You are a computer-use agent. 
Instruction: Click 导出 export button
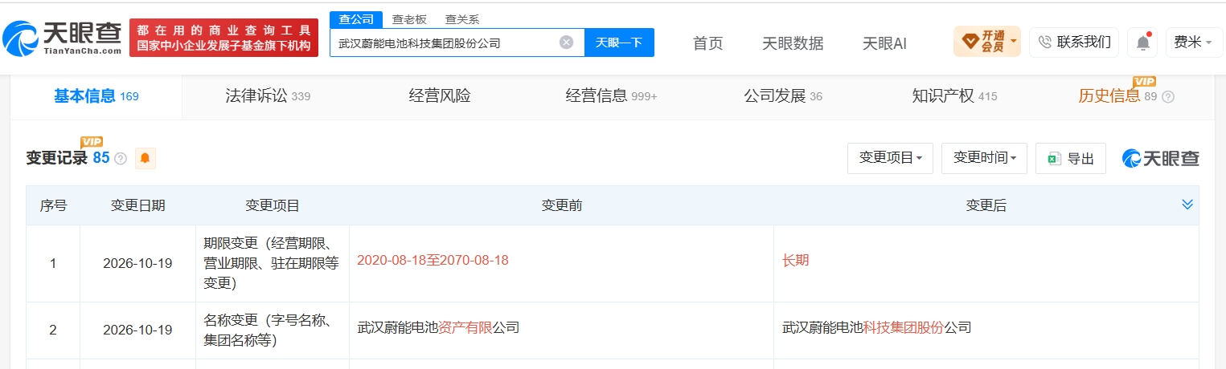pos(1071,158)
